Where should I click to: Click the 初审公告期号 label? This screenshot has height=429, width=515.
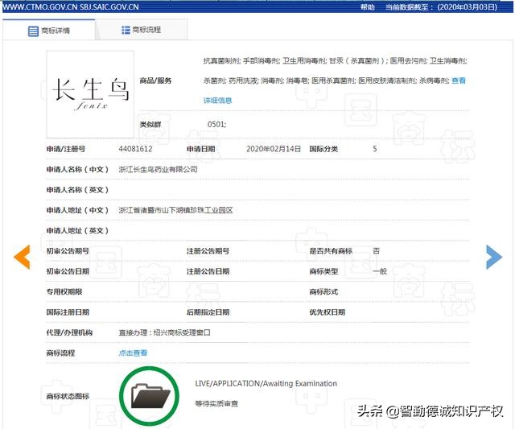pos(68,250)
